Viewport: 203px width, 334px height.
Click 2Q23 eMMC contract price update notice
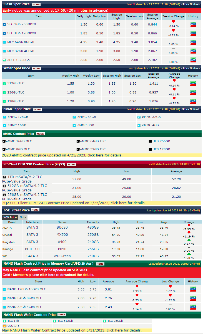pos(62,155)
